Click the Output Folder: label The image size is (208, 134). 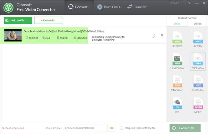coord(54,128)
